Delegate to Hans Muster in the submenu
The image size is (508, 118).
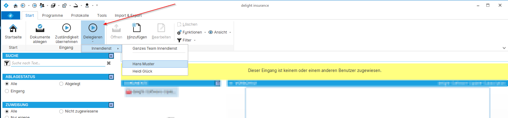click(155, 64)
